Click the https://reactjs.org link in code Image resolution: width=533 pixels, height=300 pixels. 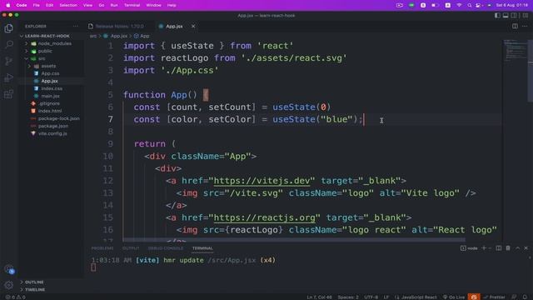click(265, 217)
